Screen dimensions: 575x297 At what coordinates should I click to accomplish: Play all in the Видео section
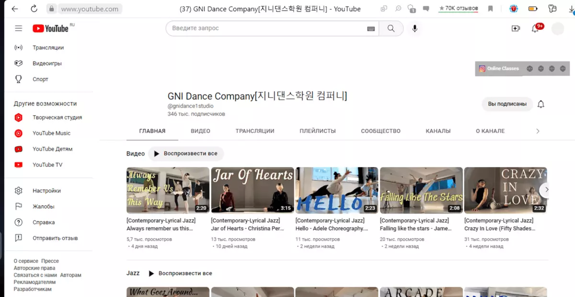[x=185, y=154]
